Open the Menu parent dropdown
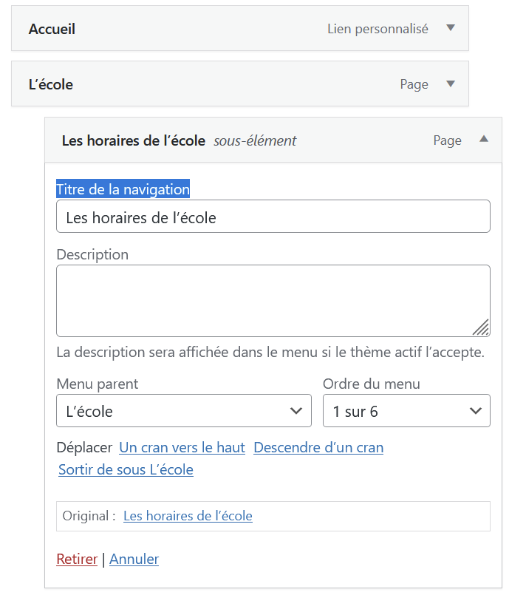Image resolution: width=526 pixels, height=595 pixels. click(x=184, y=410)
